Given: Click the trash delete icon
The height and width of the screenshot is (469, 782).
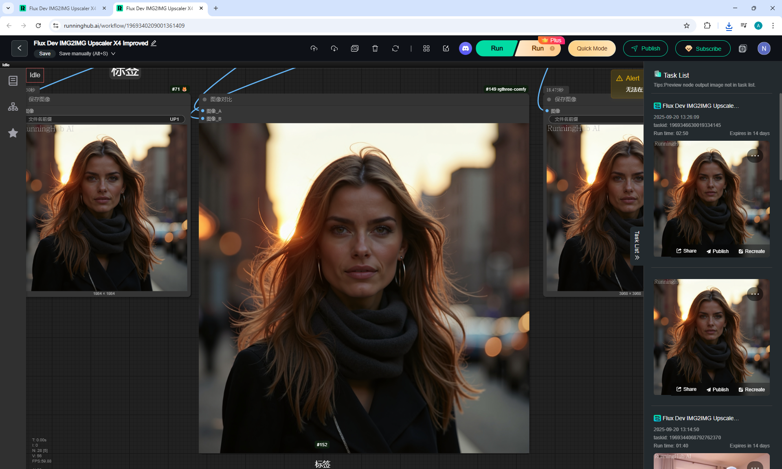Looking at the screenshot, I should pos(375,48).
